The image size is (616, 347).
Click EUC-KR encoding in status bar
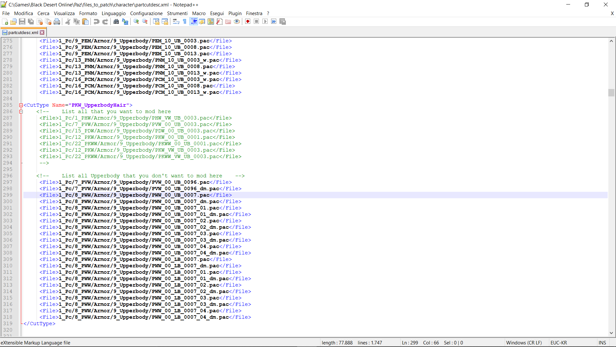[x=559, y=343]
